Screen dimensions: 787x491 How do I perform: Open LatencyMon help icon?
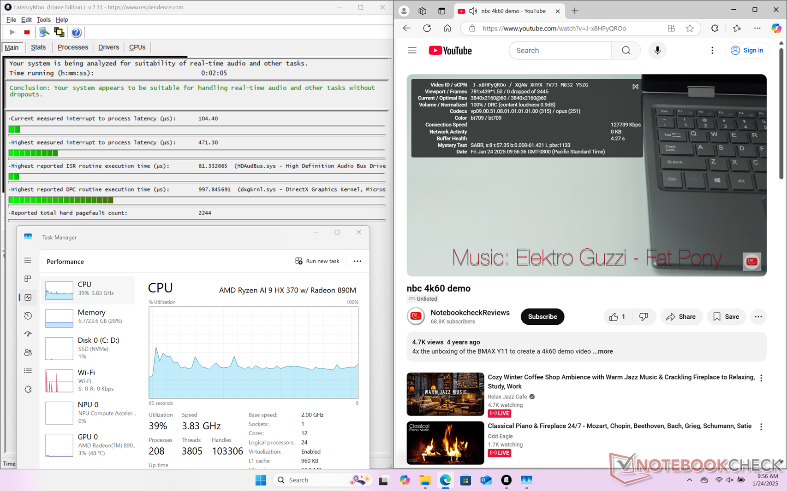(76, 32)
